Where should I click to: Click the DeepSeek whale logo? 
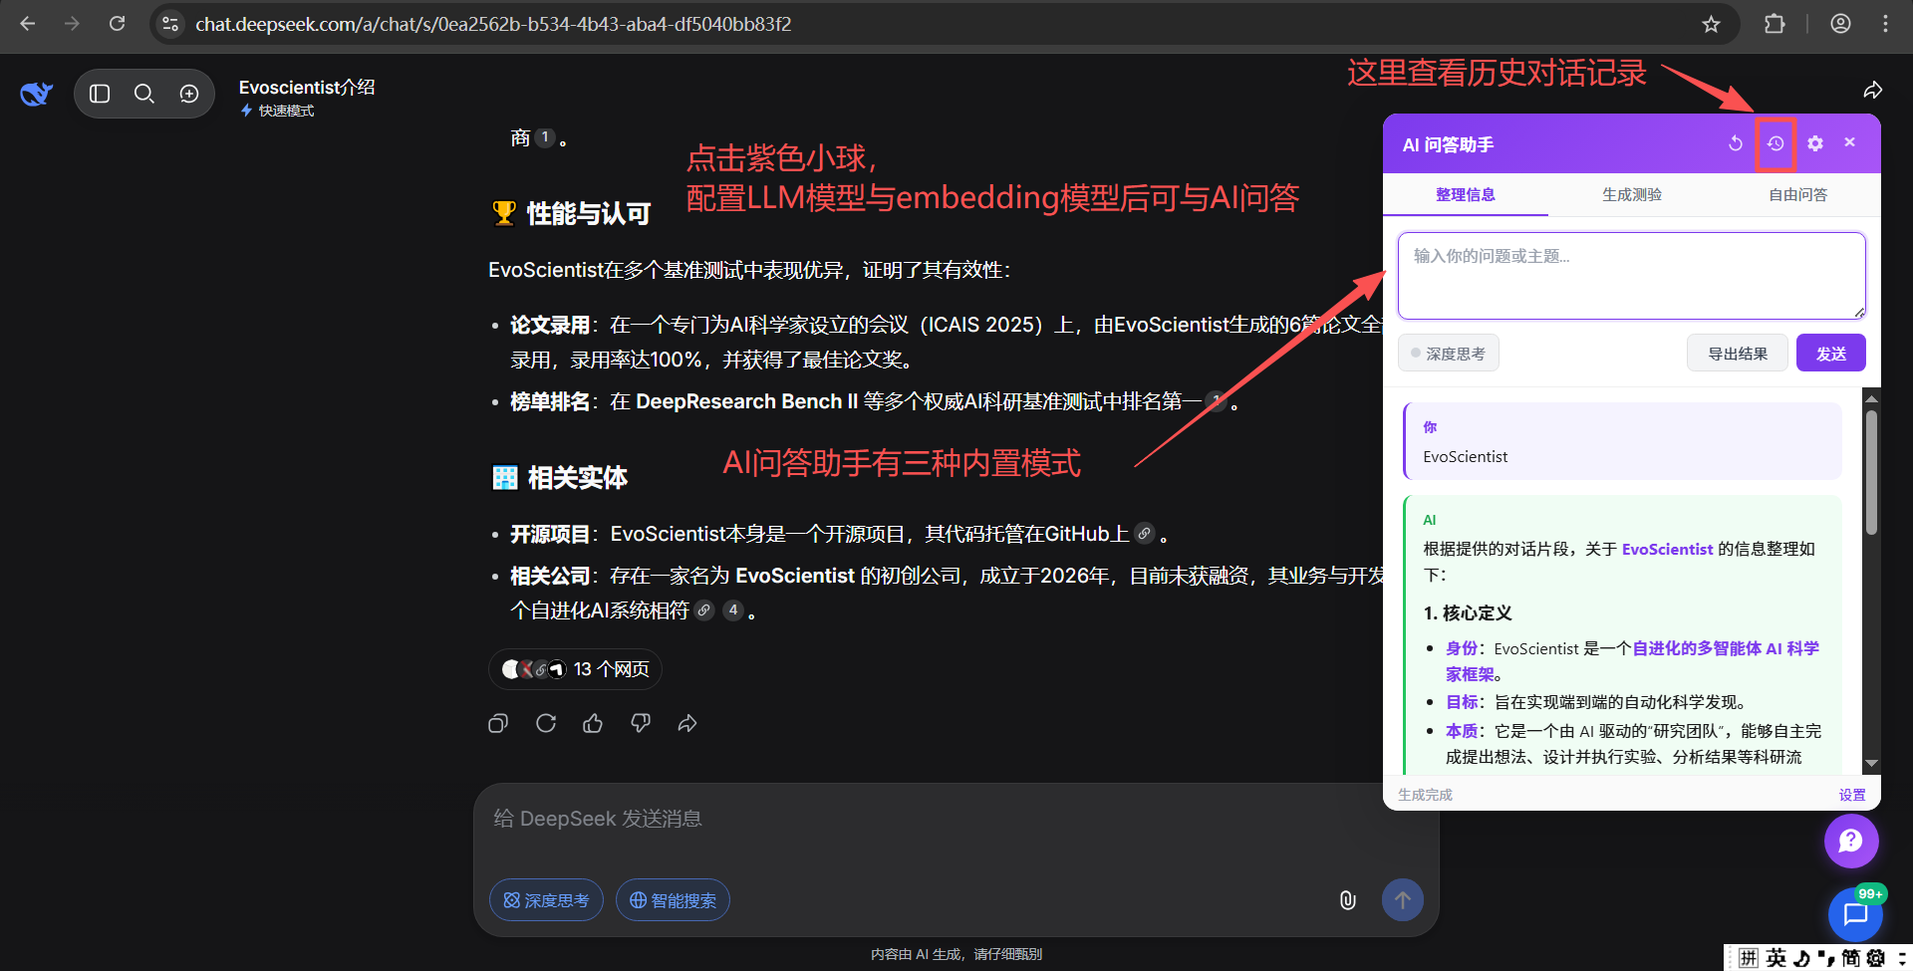pos(36,94)
